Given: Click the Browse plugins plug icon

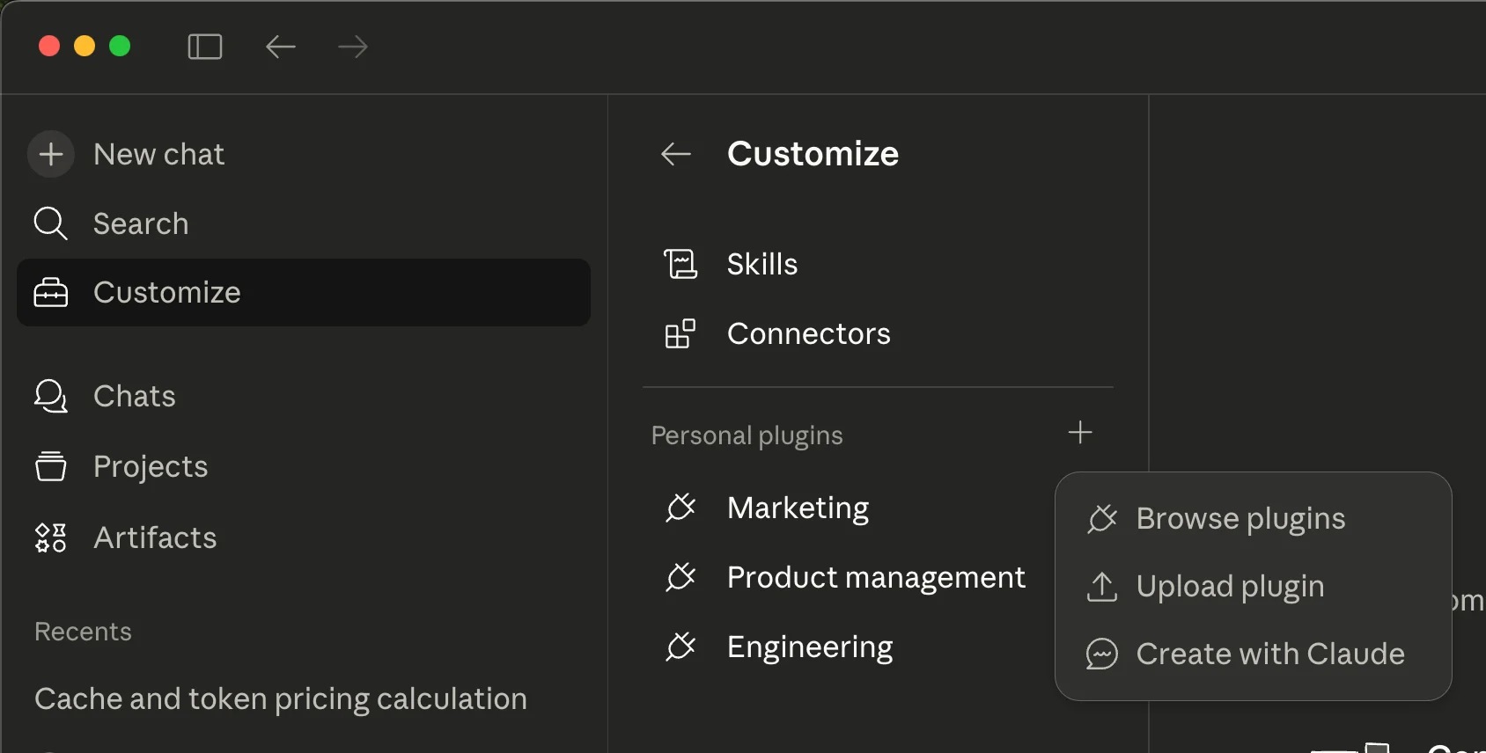Looking at the screenshot, I should pyautogui.click(x=1102, y=519).
